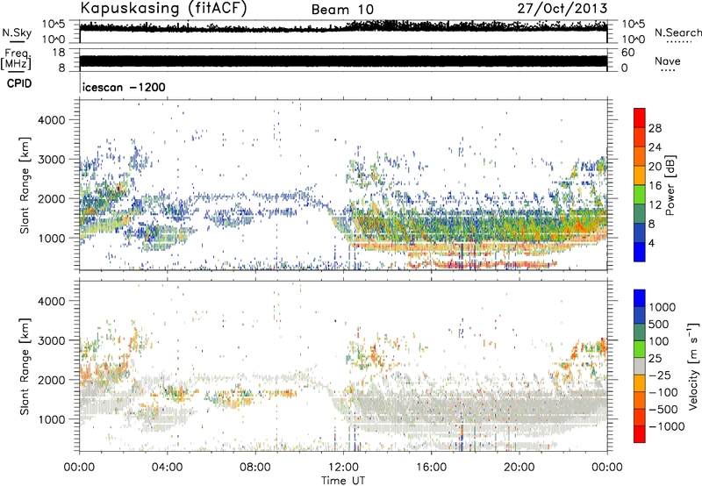Click the '1000' tick on the power panel range axis

point(52,238)
